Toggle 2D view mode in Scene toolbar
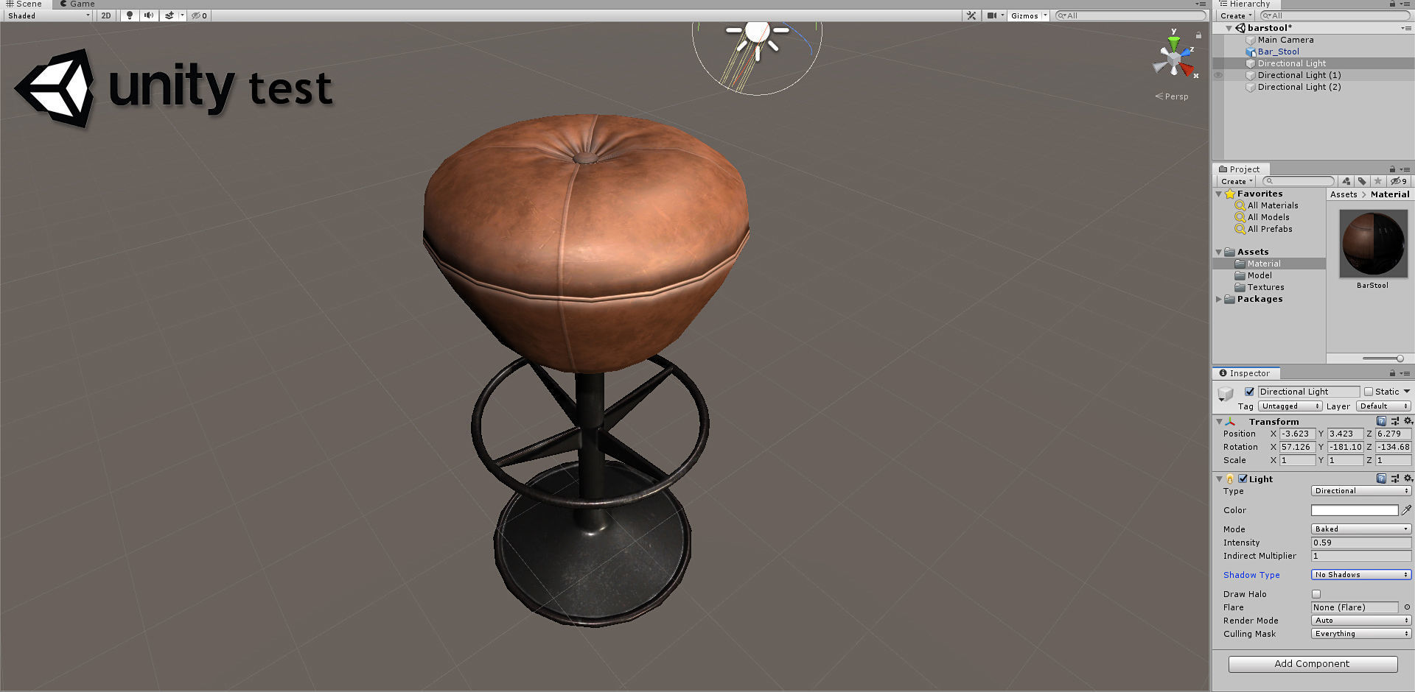 coord(105,15)
